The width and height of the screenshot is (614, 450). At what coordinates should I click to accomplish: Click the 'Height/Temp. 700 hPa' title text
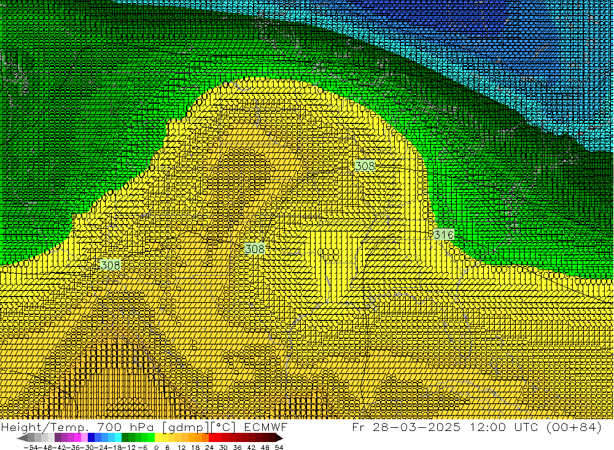click(77, 427)
